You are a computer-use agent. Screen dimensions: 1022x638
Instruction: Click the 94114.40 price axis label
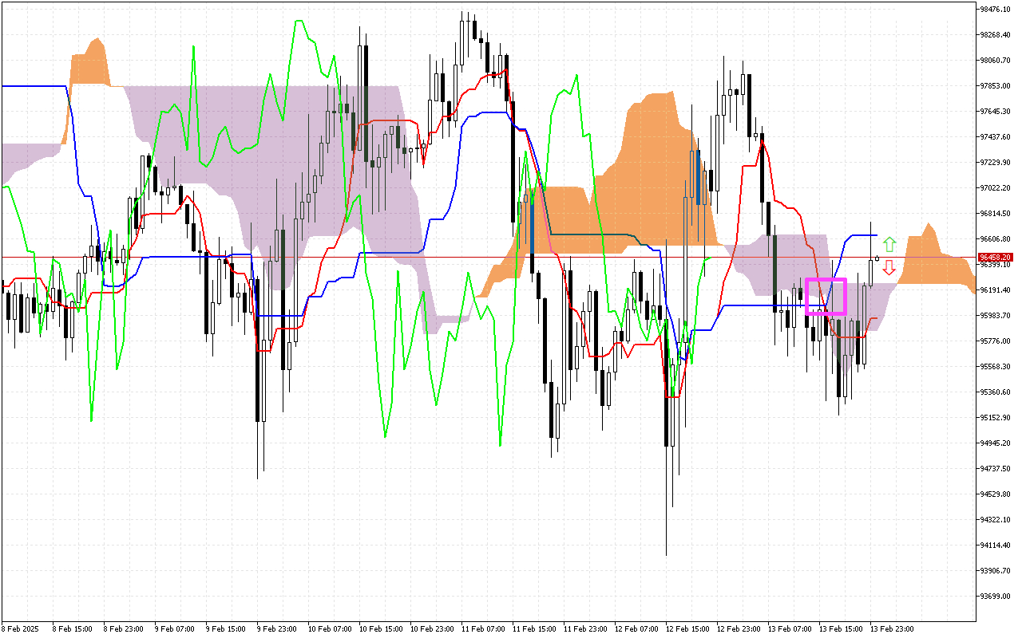[x=996, y=545]
